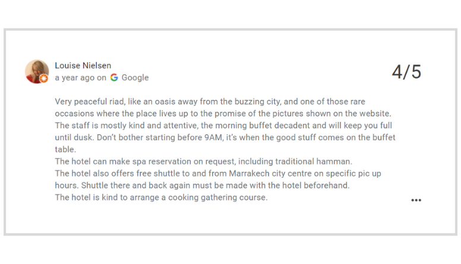This screenshot has width=461, height=264.
Task: Click the spa reservation sentence
Action: (x=203, y=161)
